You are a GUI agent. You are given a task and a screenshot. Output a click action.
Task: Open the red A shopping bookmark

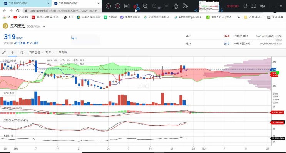pyautogui.click(x=46, y=17)
